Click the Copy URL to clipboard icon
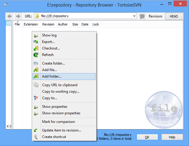The height and width of the screenshot is (146, 189). (36, 85)
